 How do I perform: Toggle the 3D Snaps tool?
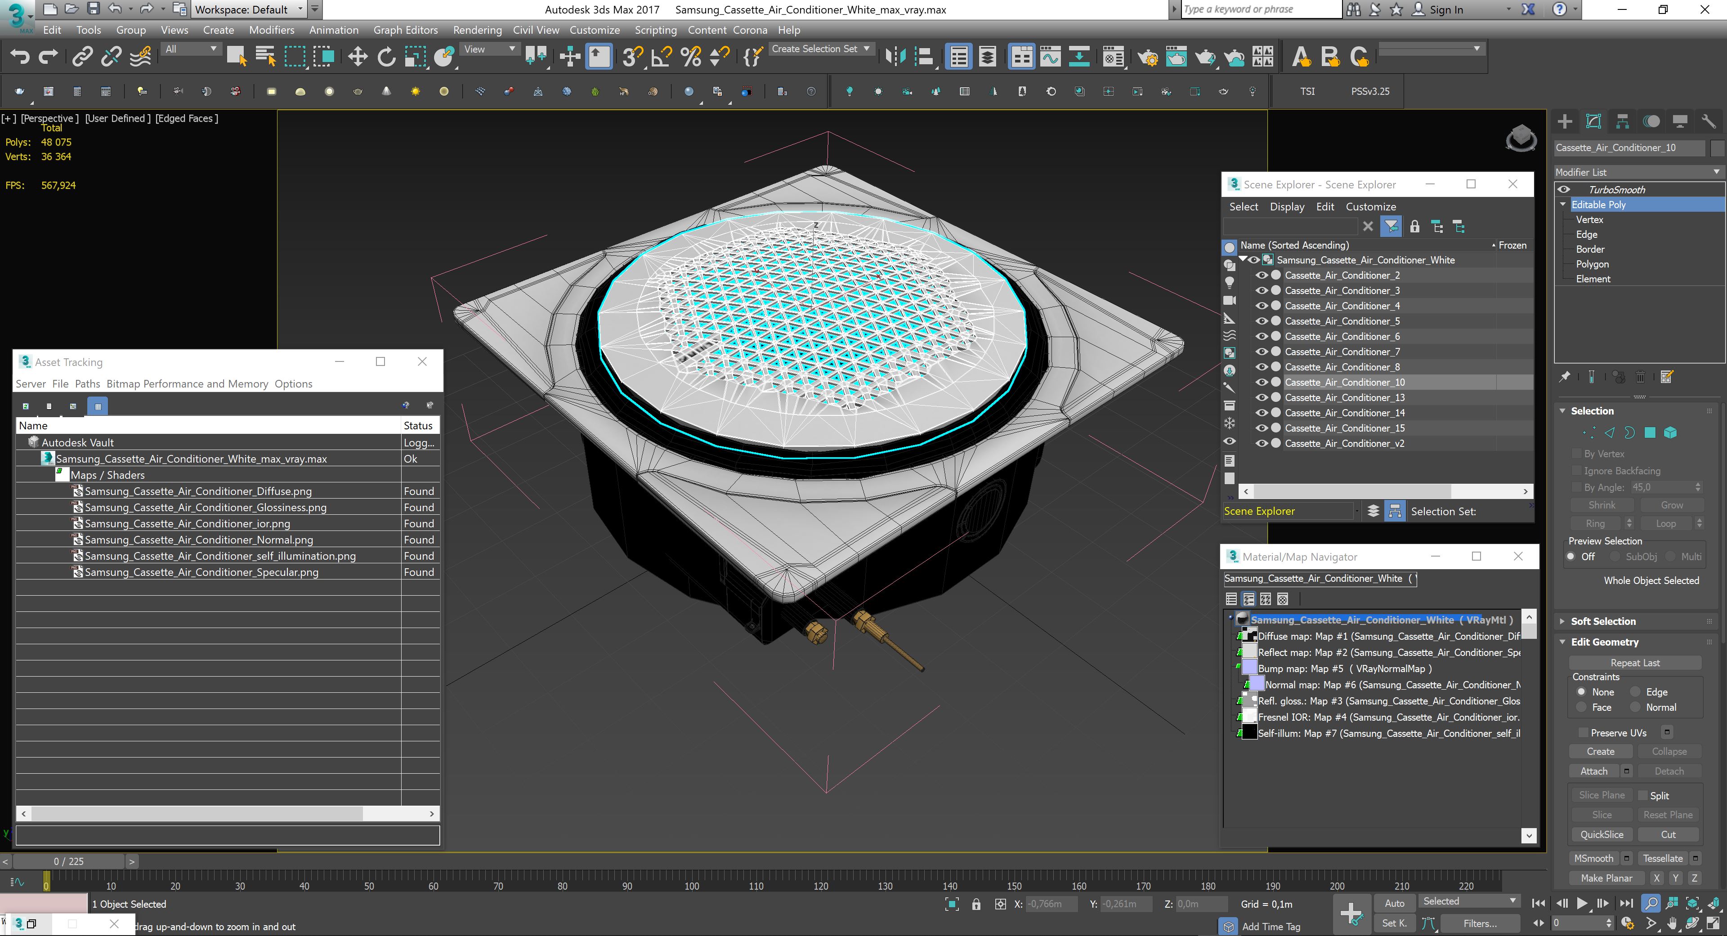click(x=631, y=57)
